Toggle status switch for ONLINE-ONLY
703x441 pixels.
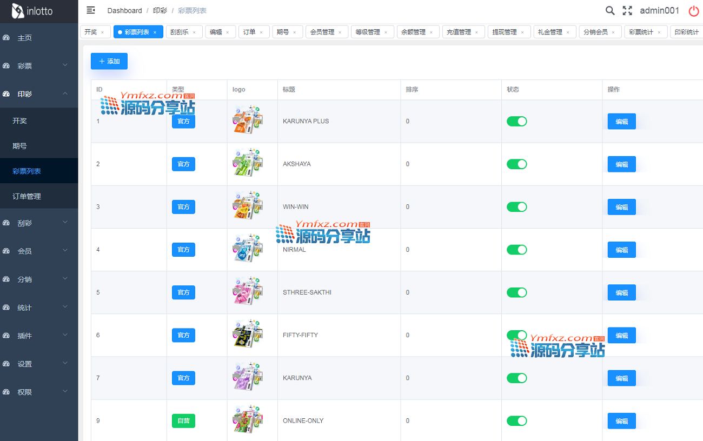(516, 421)
